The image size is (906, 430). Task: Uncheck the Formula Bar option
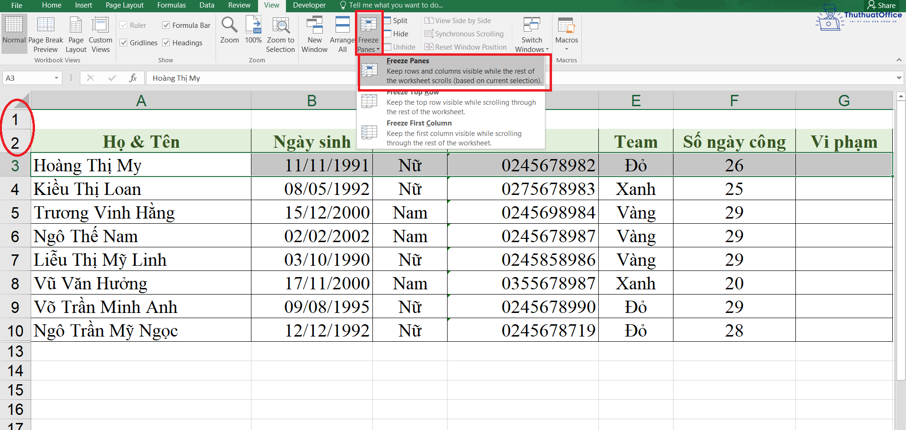click(x=166, y=25)
